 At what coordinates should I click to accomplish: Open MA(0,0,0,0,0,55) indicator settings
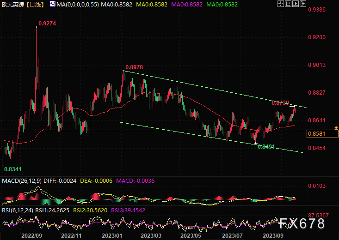click(x=78, y=5)
